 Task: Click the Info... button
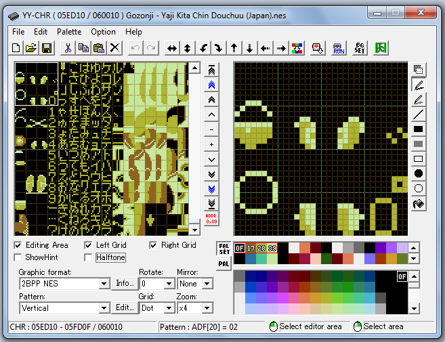click(x=125, y=283)
